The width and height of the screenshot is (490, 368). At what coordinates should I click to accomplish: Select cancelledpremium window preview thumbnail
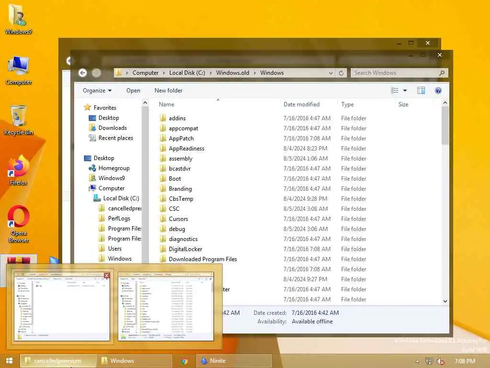62,306
